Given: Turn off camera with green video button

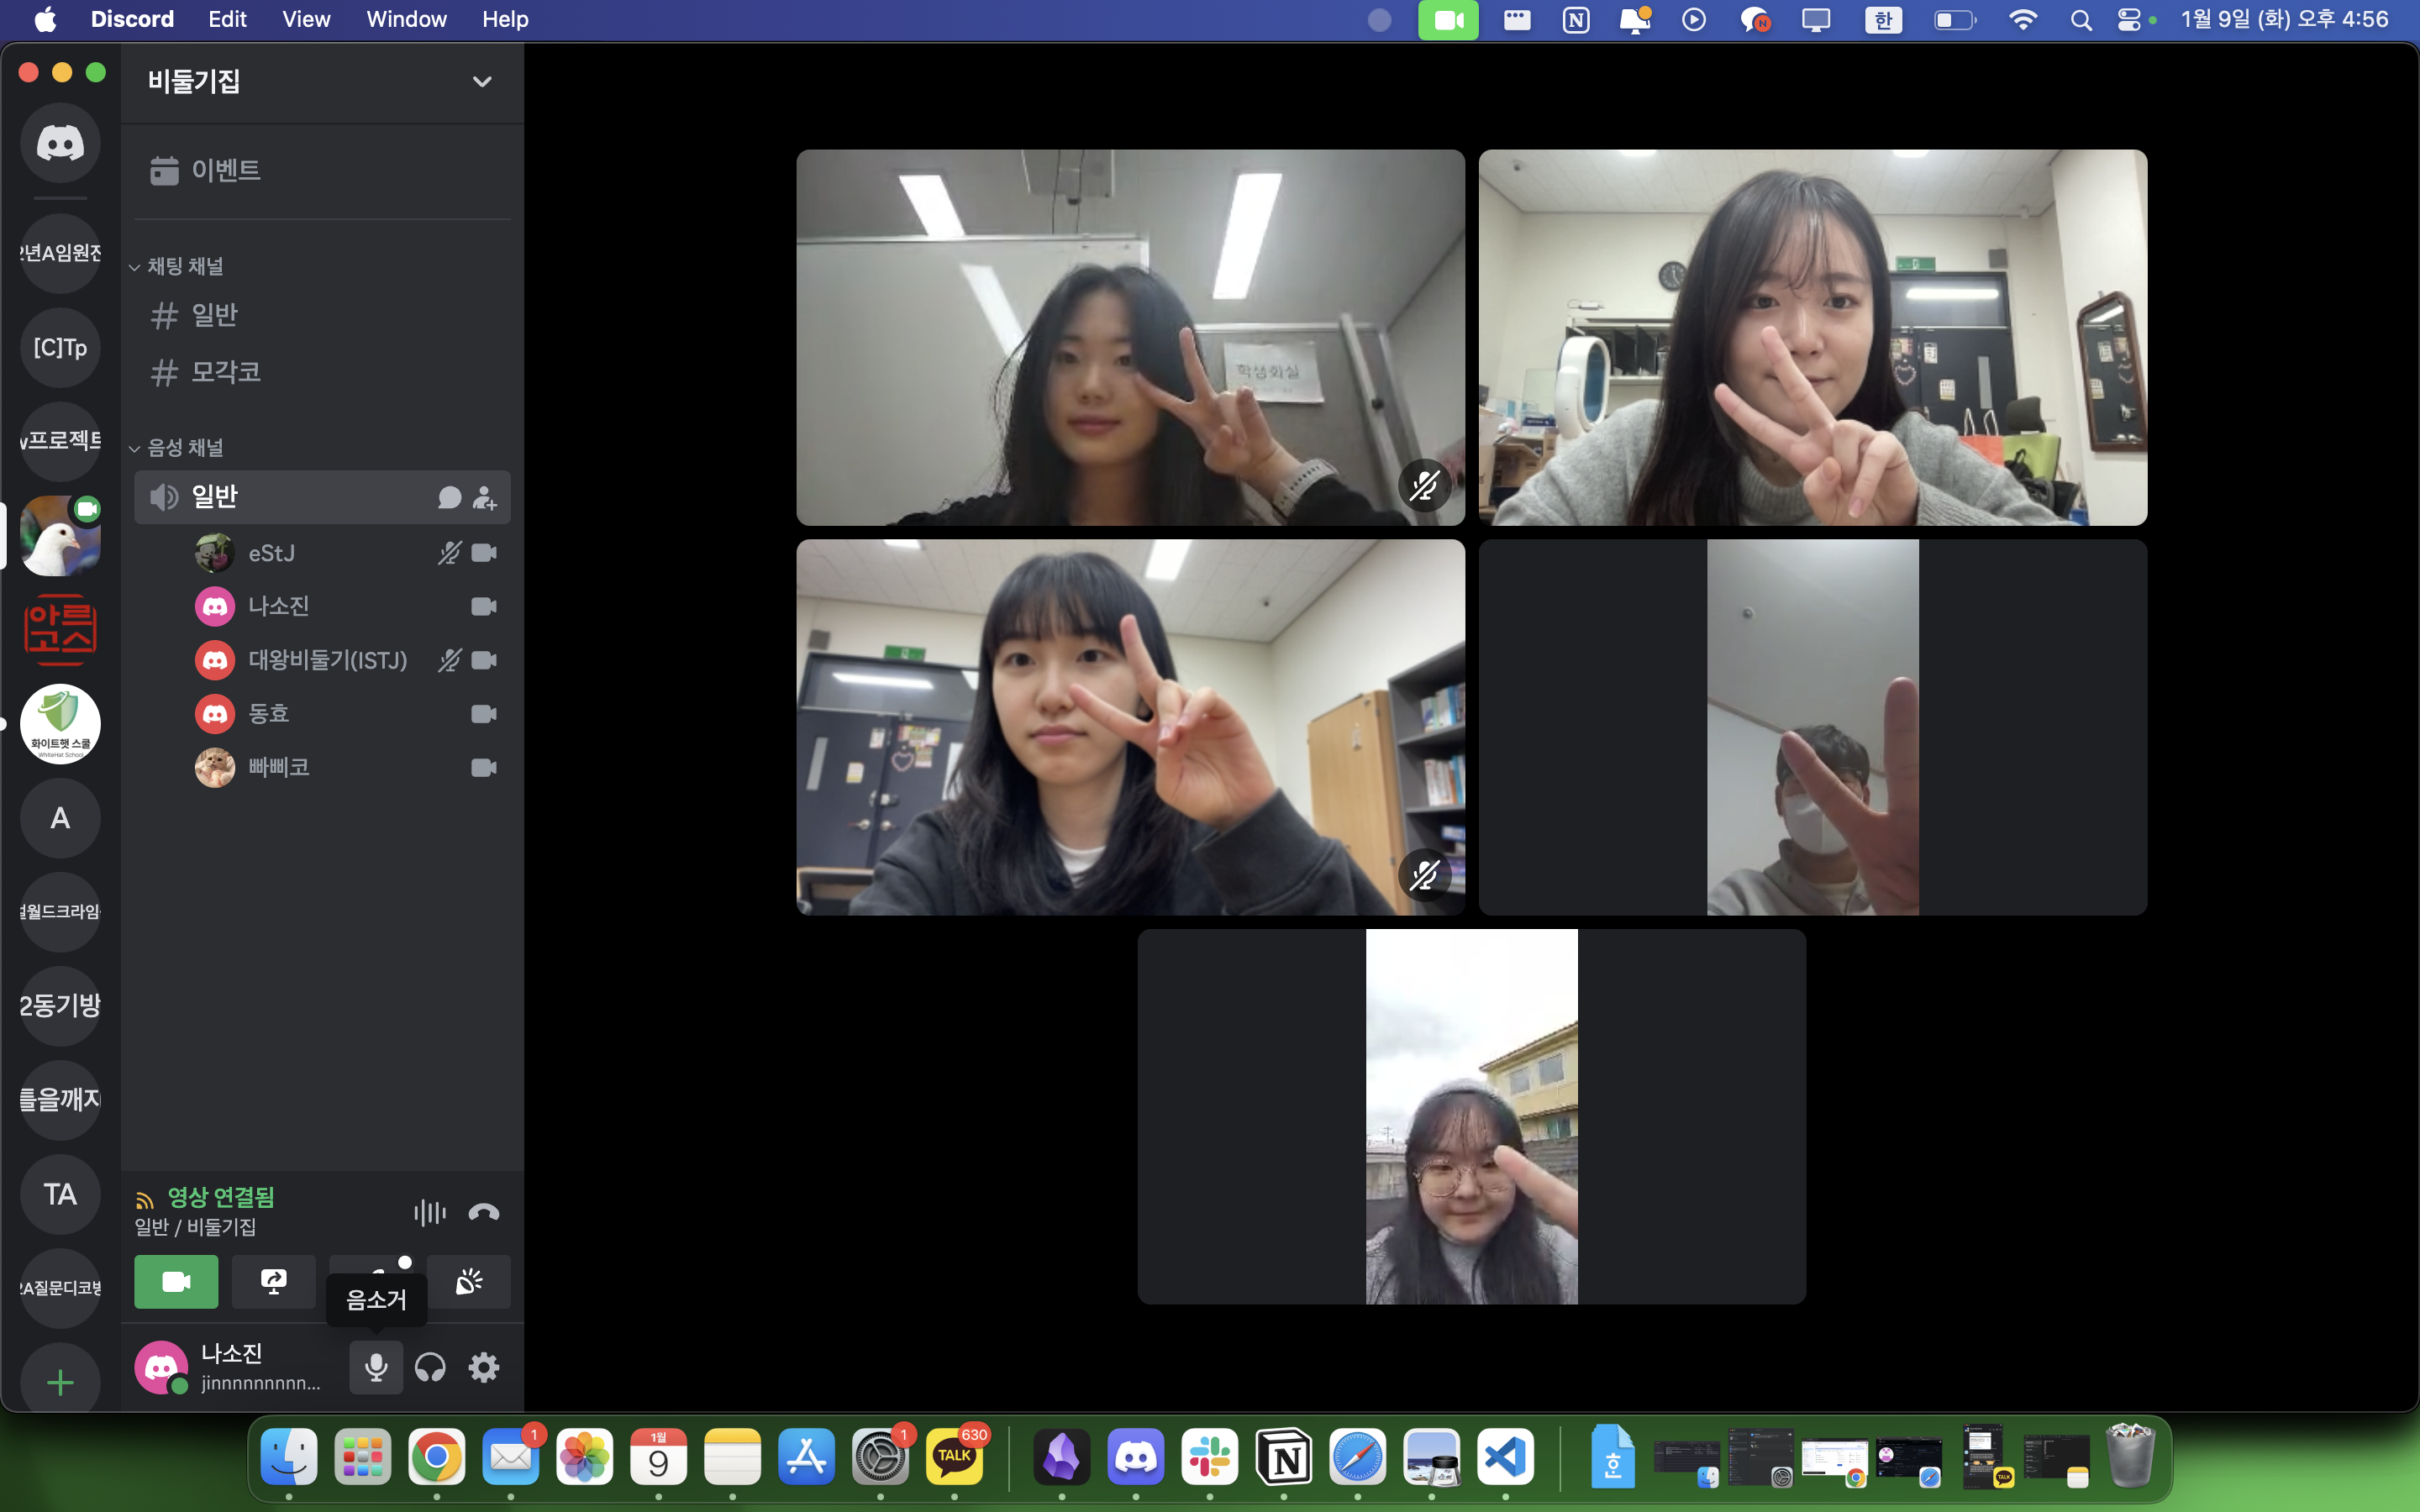Looking at the screenshot, I should click(x=176, y=1281).
